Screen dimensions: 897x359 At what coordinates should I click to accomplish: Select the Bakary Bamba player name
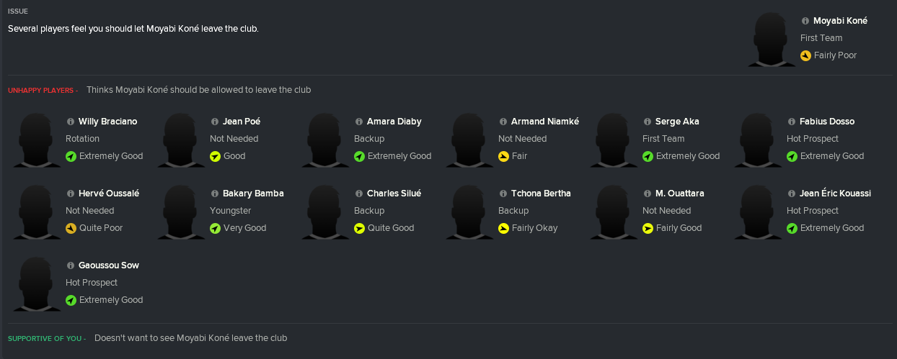(x=253, y=194)
